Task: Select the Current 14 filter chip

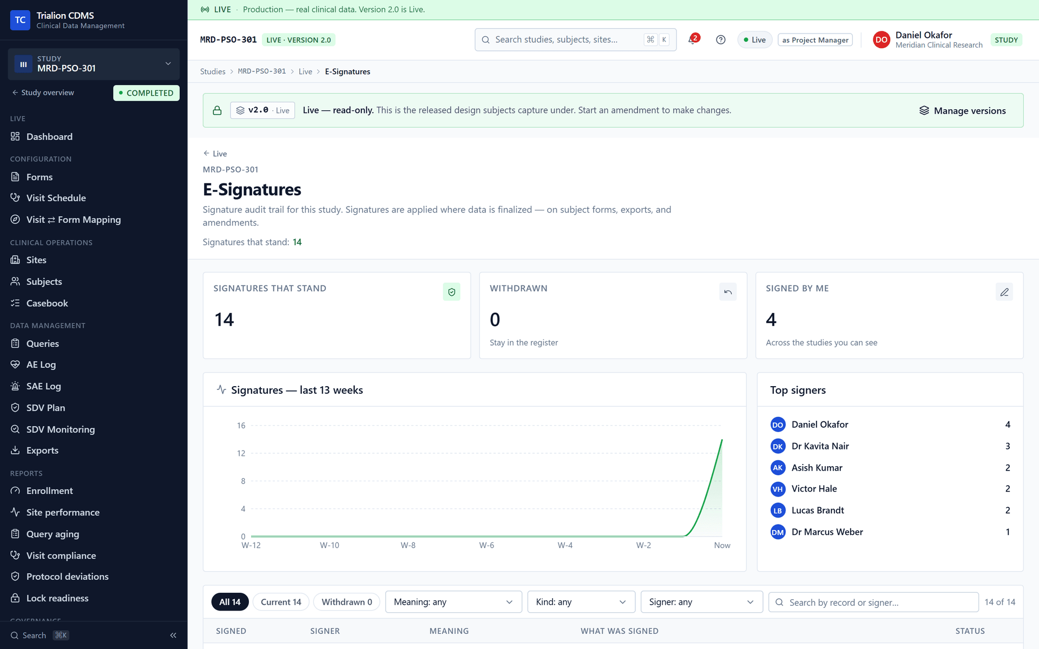Action: (x=281, y=602)
